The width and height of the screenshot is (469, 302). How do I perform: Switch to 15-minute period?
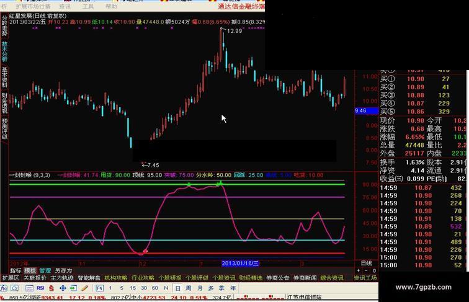click(133, 288)
